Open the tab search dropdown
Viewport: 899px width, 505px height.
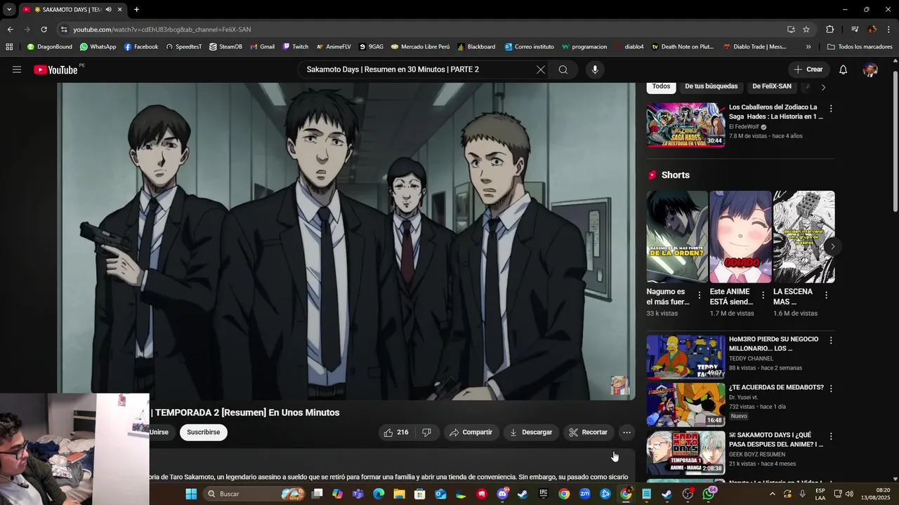9,10
